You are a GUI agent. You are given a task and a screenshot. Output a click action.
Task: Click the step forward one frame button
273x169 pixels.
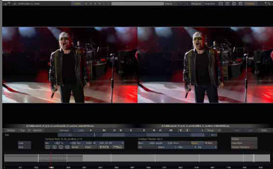[x=161, y=130]
